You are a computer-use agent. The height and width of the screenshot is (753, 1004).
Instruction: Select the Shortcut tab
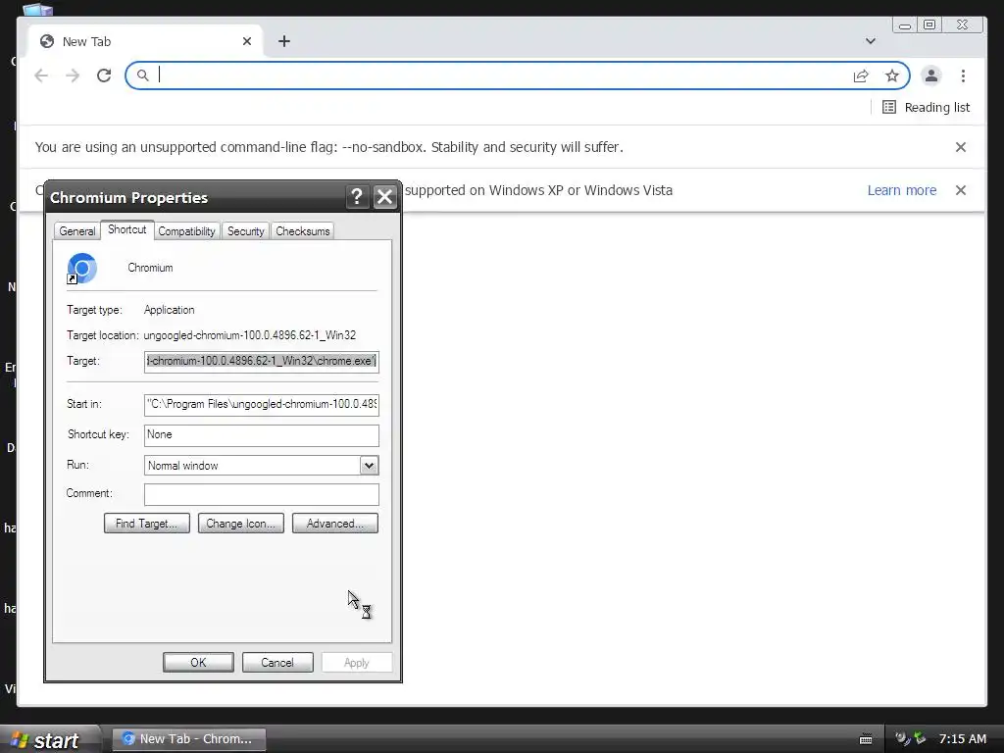pyautogui.click(x=126, y=229)
